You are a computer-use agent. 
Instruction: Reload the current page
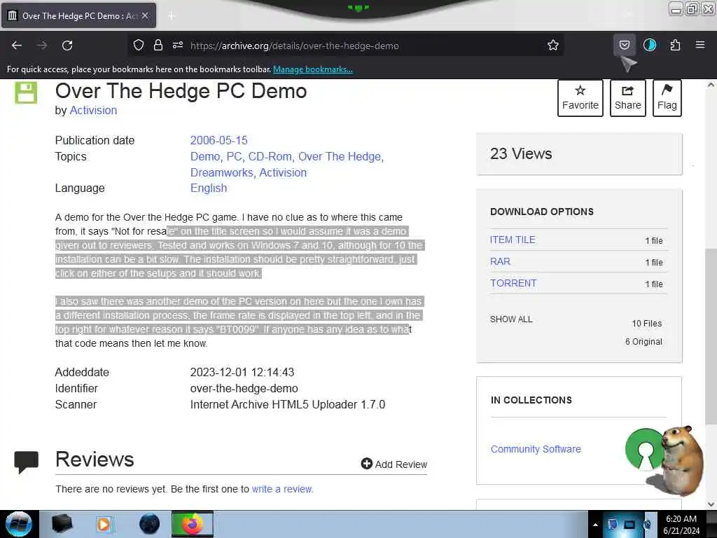tap(67, 46)
